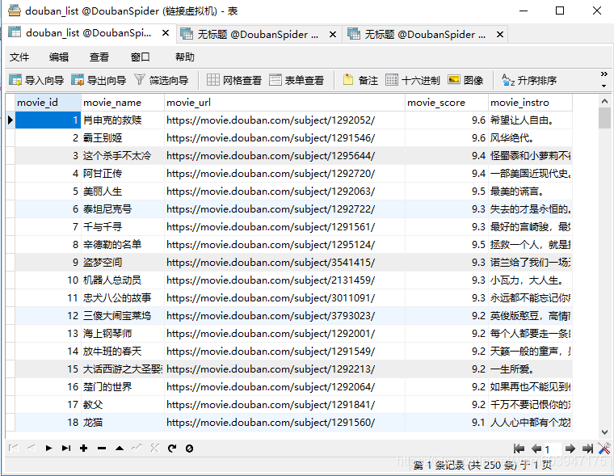
Task: Open the Filter Wizard (筛选向导)
Action: [x=162, y=80]
